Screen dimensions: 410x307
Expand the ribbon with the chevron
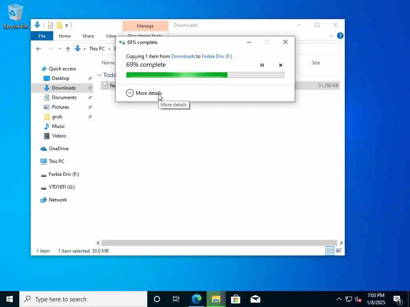point(331,36)
